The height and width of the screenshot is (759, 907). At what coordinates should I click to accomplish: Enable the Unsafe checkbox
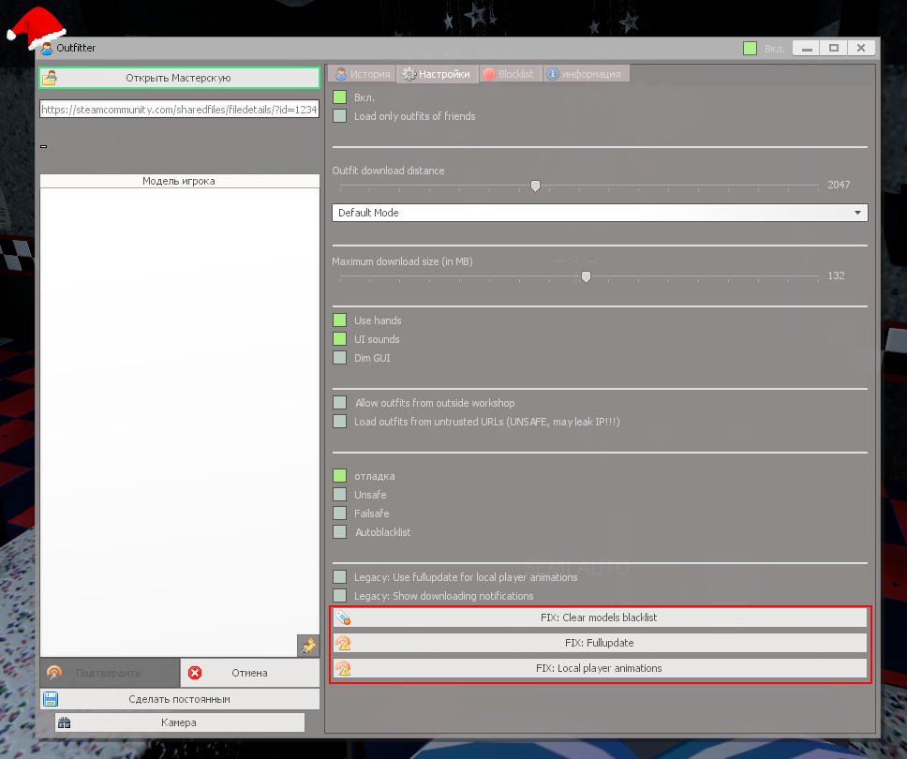coord(340,495)
